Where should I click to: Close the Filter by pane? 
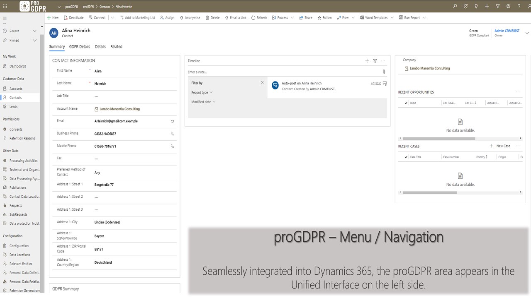click(262, 83)
